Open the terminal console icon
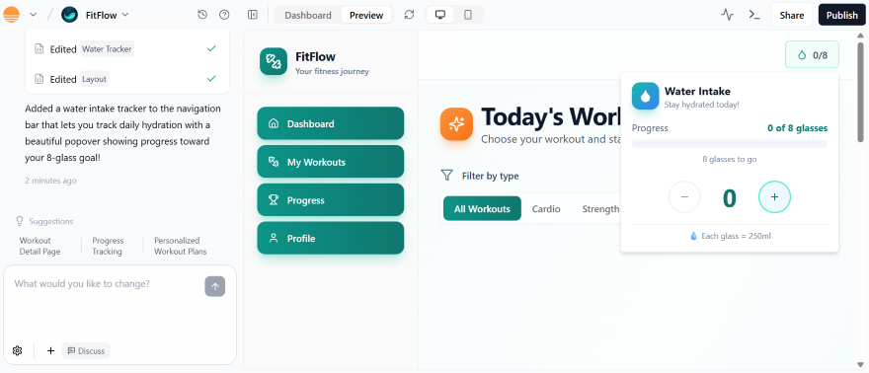869x373 pixels. (754, 15)
